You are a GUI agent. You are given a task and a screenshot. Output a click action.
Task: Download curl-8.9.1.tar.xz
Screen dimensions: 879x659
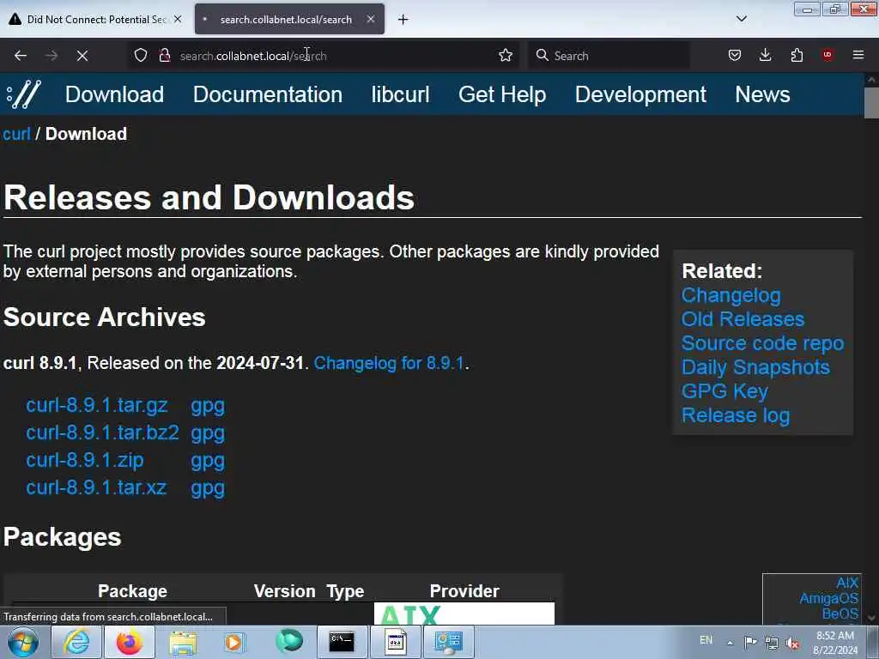(x=96, y=487)
